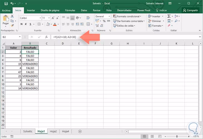Viewport: 203px width, 139px height.
Task: Add a new sheet with plus icon
Action: point(80,131)
